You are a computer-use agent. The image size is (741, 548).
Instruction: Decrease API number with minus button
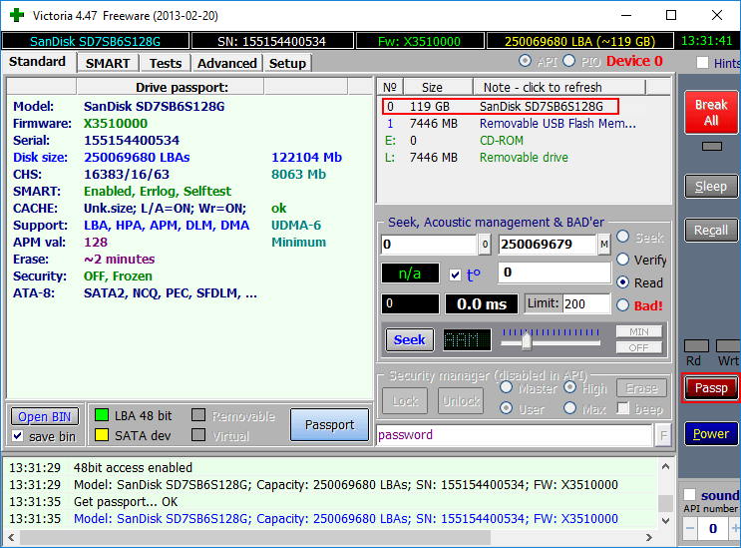(690, 528)
